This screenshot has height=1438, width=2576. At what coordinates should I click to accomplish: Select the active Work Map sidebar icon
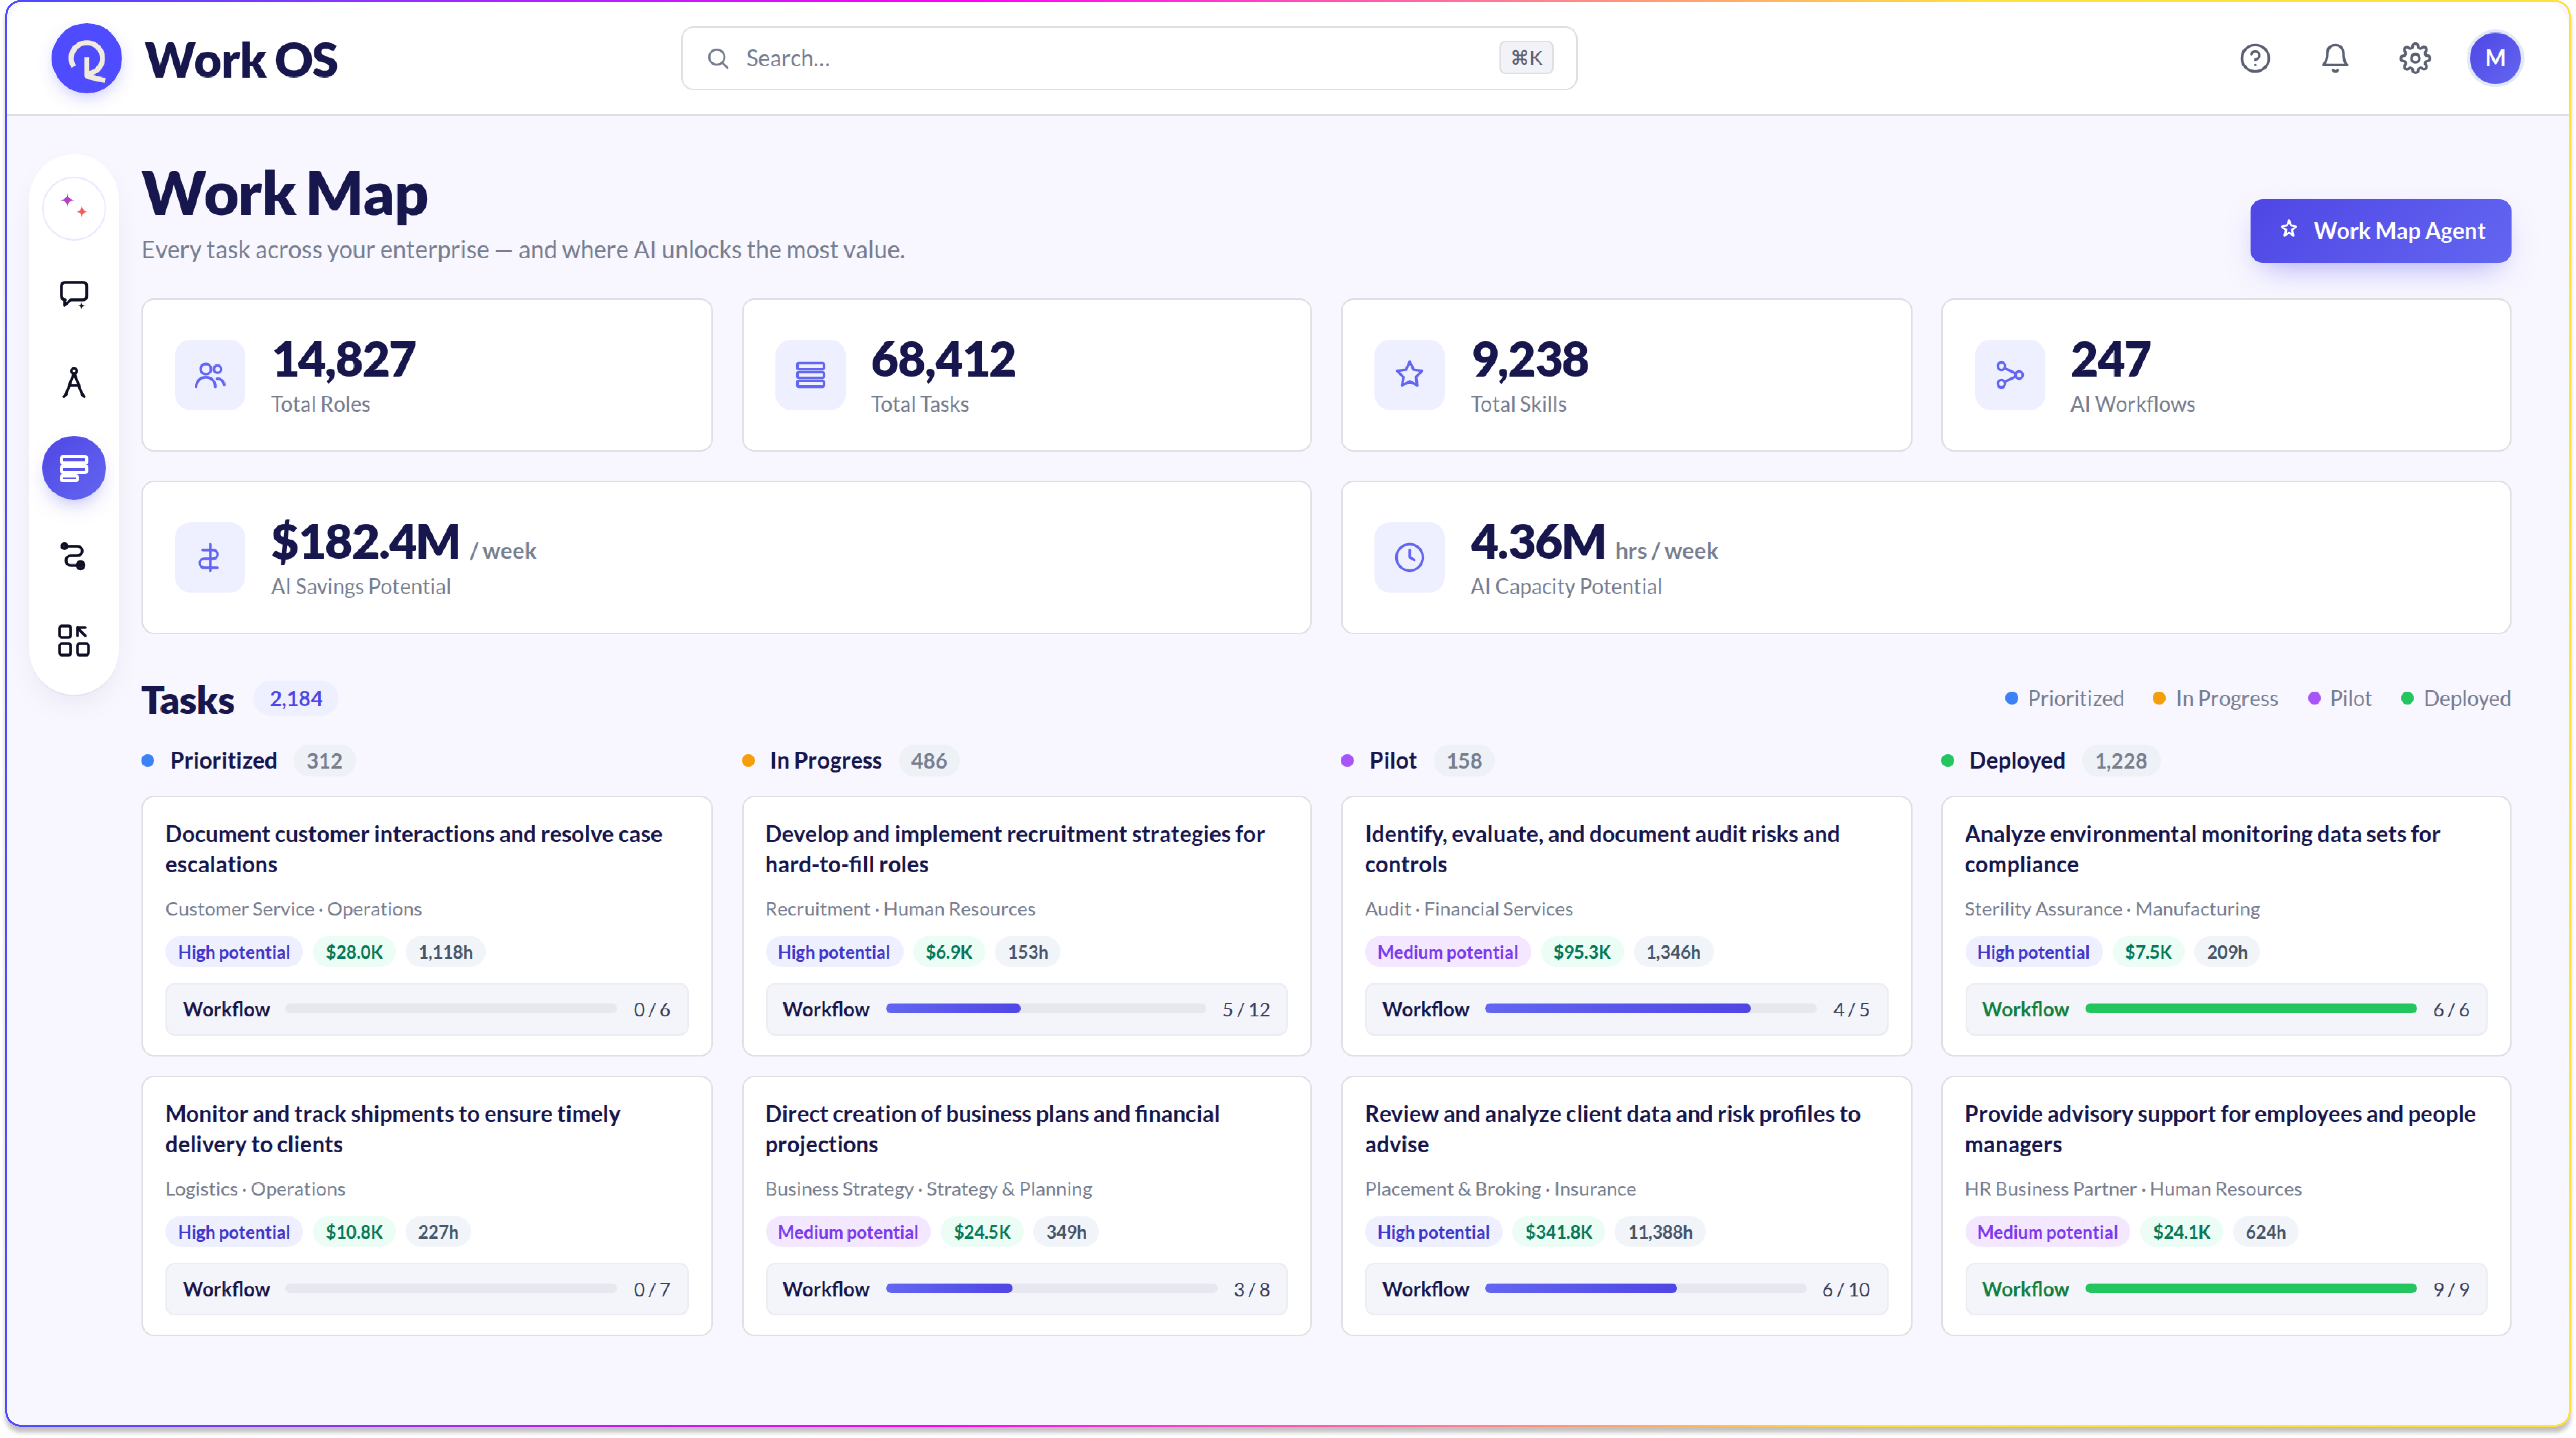74,468
